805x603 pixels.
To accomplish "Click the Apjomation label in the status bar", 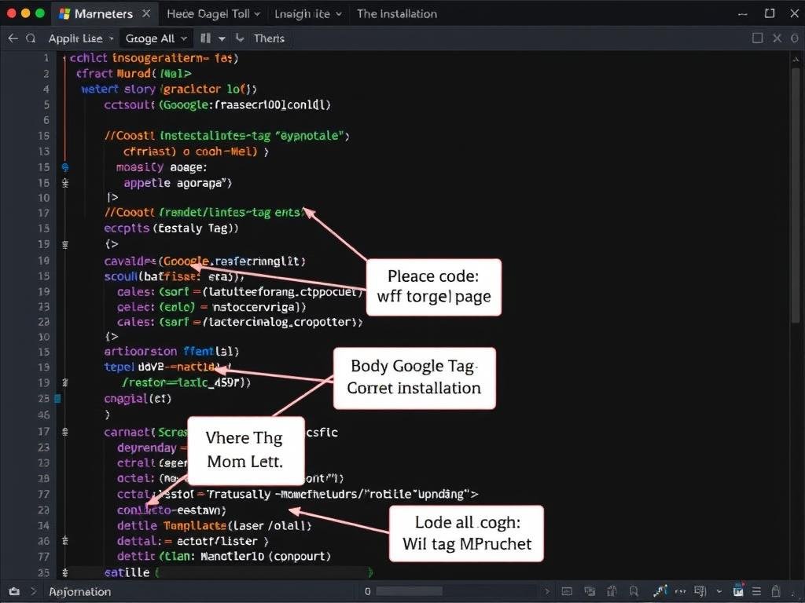I will (x=79, y=592).
